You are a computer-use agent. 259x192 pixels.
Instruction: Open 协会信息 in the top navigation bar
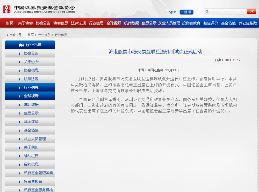tap(61, 23)
